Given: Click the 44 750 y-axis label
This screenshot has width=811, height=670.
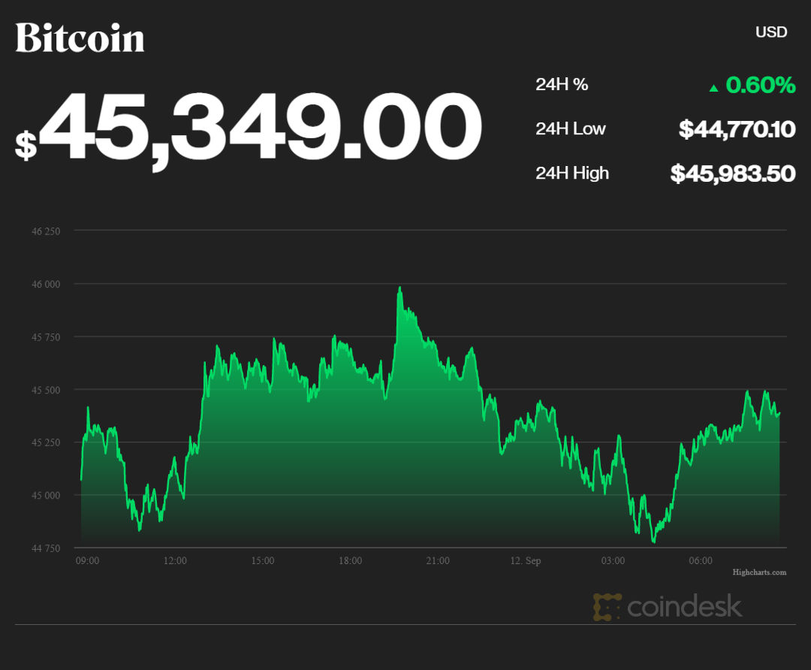Looking at the screenshot, I should pos(46,548).
